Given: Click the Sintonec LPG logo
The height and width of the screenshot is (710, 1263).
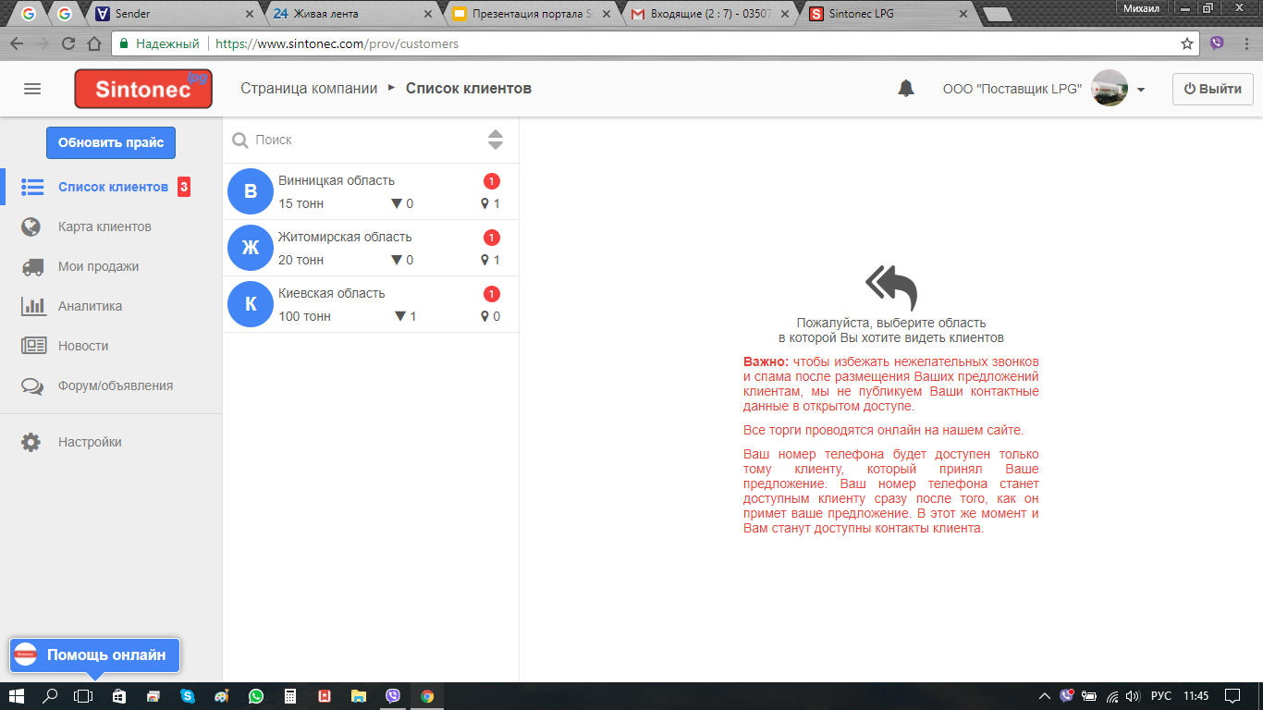Looking at the screenshot, I should click(x=143, y=89).
